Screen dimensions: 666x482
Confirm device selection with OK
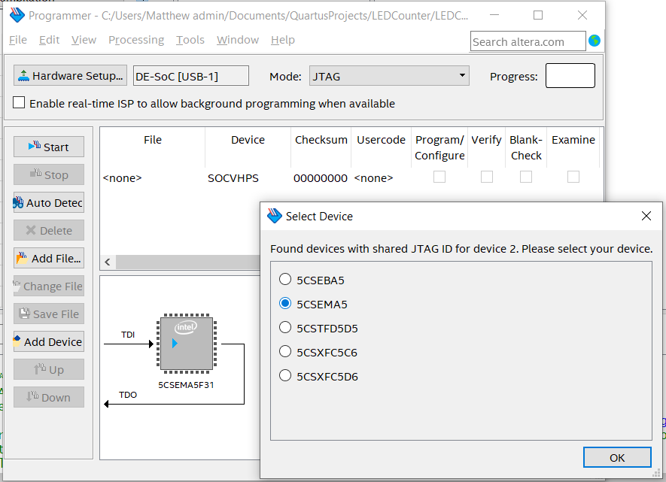617,457
